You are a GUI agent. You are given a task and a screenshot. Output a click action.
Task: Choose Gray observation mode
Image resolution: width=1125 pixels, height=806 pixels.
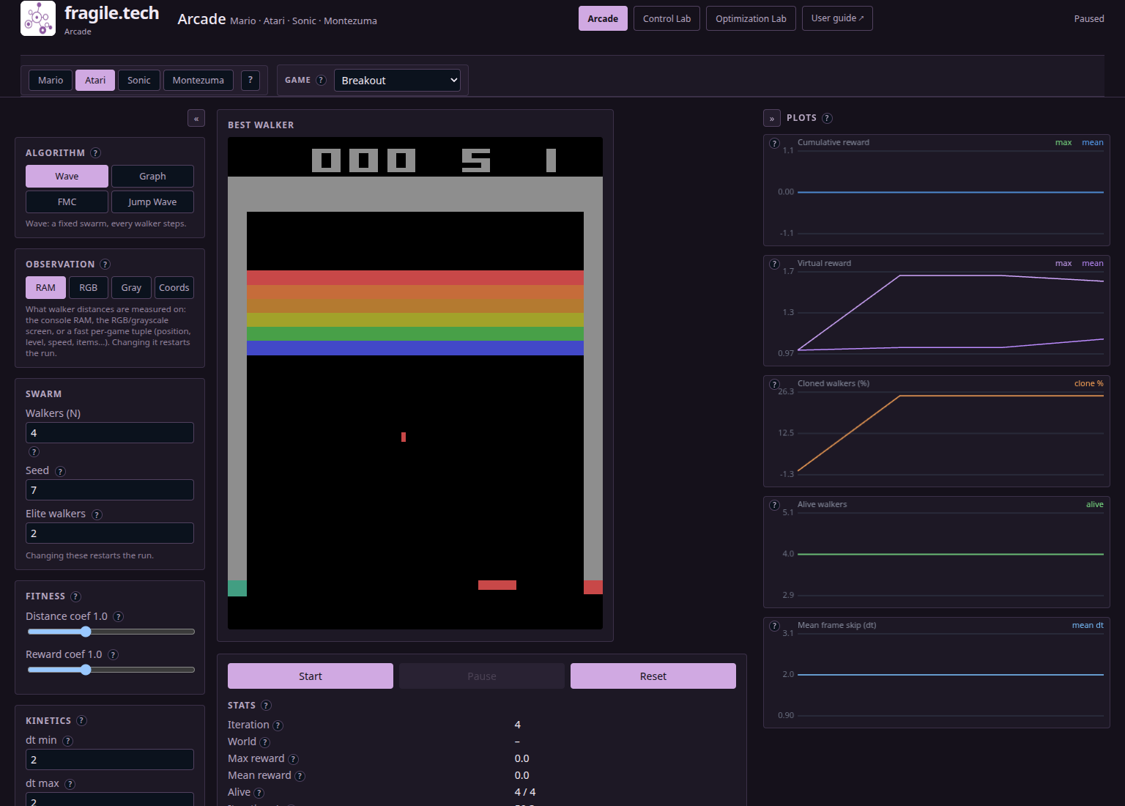click(x=131, y=287)
